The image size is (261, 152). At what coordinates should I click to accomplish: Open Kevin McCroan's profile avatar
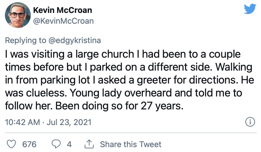click(18, 15)
